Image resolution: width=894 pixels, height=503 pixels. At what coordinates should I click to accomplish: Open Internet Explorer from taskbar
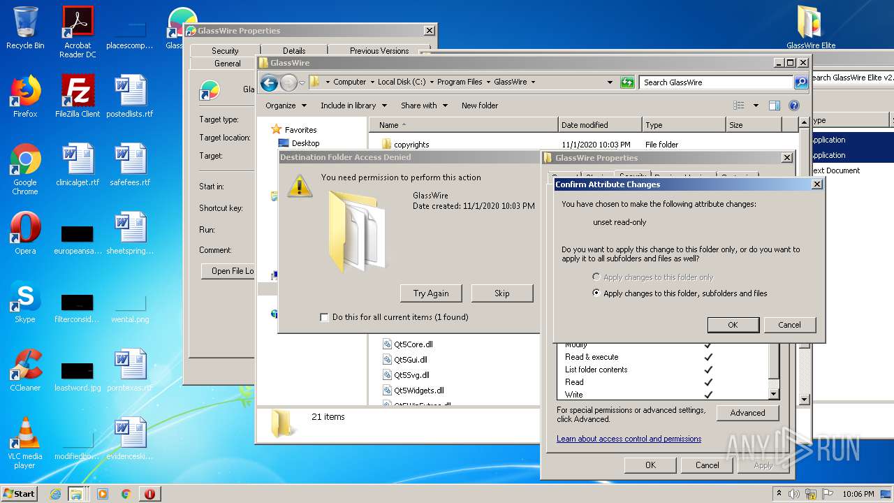coord(55,494)
